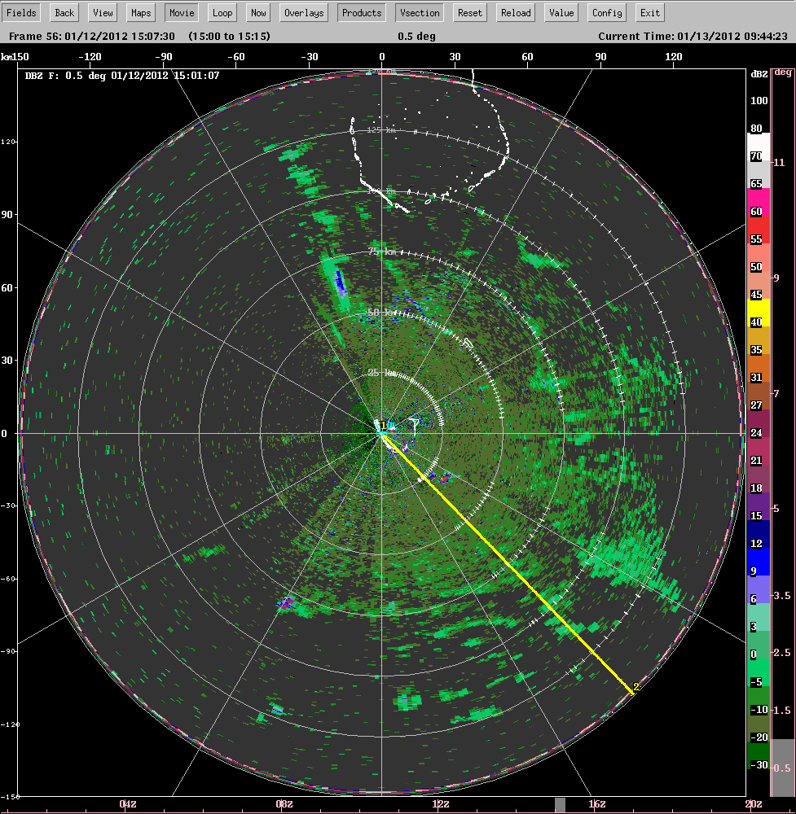
Task: Click the Reset button
Action: click(x=470, y=13)
